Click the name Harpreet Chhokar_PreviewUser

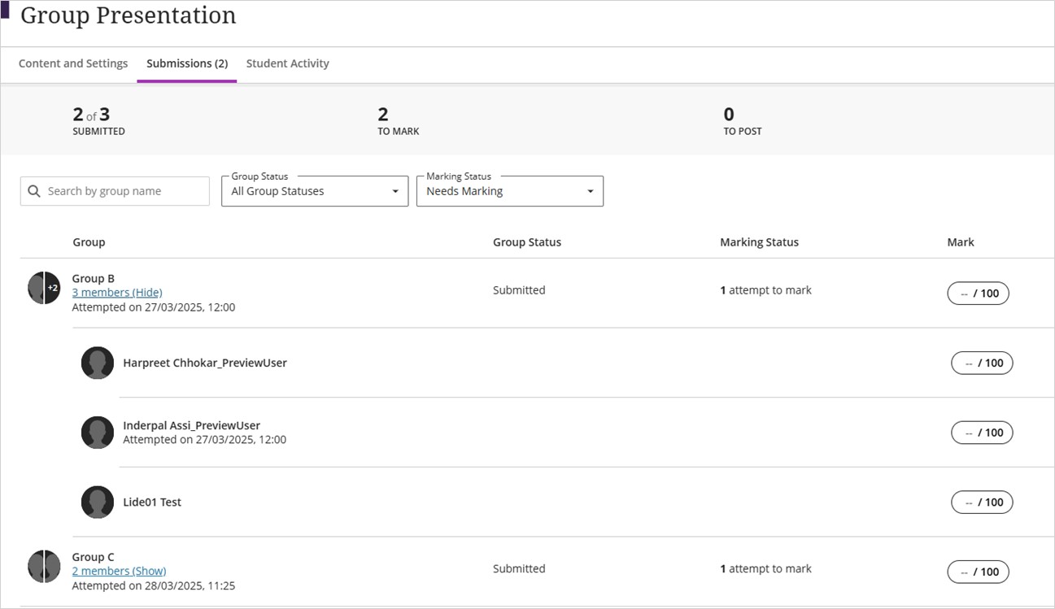point(205,363)
